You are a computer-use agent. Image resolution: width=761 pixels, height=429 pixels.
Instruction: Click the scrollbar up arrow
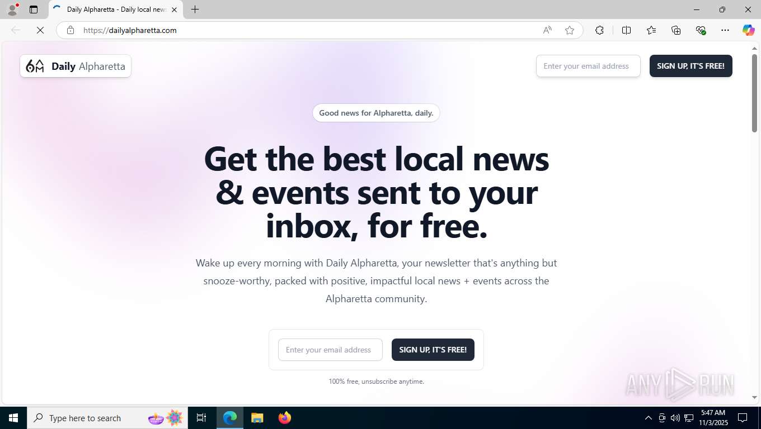754,48
